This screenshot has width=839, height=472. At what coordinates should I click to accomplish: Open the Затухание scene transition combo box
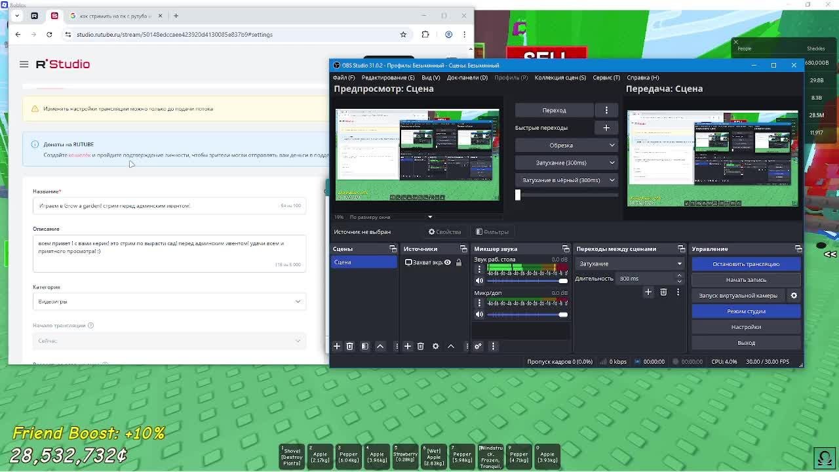(x=629, y=264)
